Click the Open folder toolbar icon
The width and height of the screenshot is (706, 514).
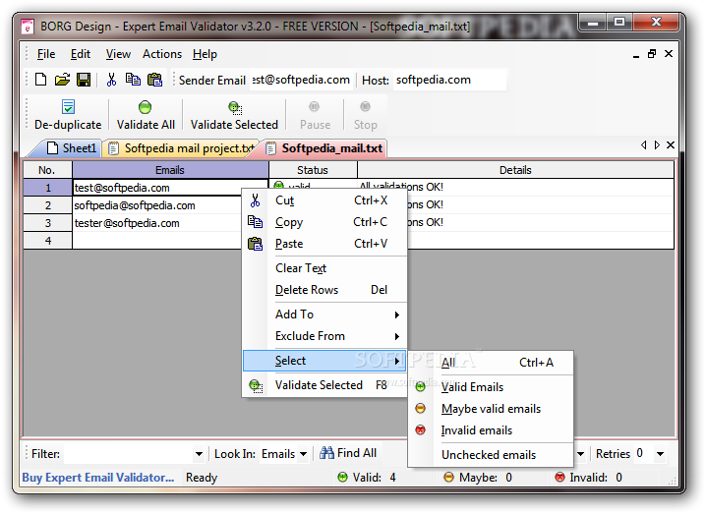(62, 80)
